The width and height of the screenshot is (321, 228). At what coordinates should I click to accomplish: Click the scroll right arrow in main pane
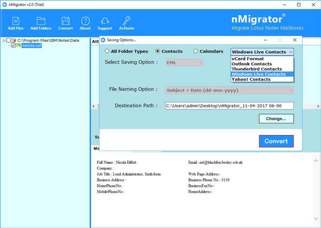click(x=318, y=106)
